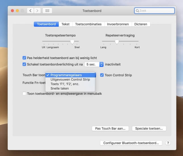Click the magnifier icon in search field
The width and height of the screenshot is (183, 156).
pyautogui.click(x=138, y=11)
